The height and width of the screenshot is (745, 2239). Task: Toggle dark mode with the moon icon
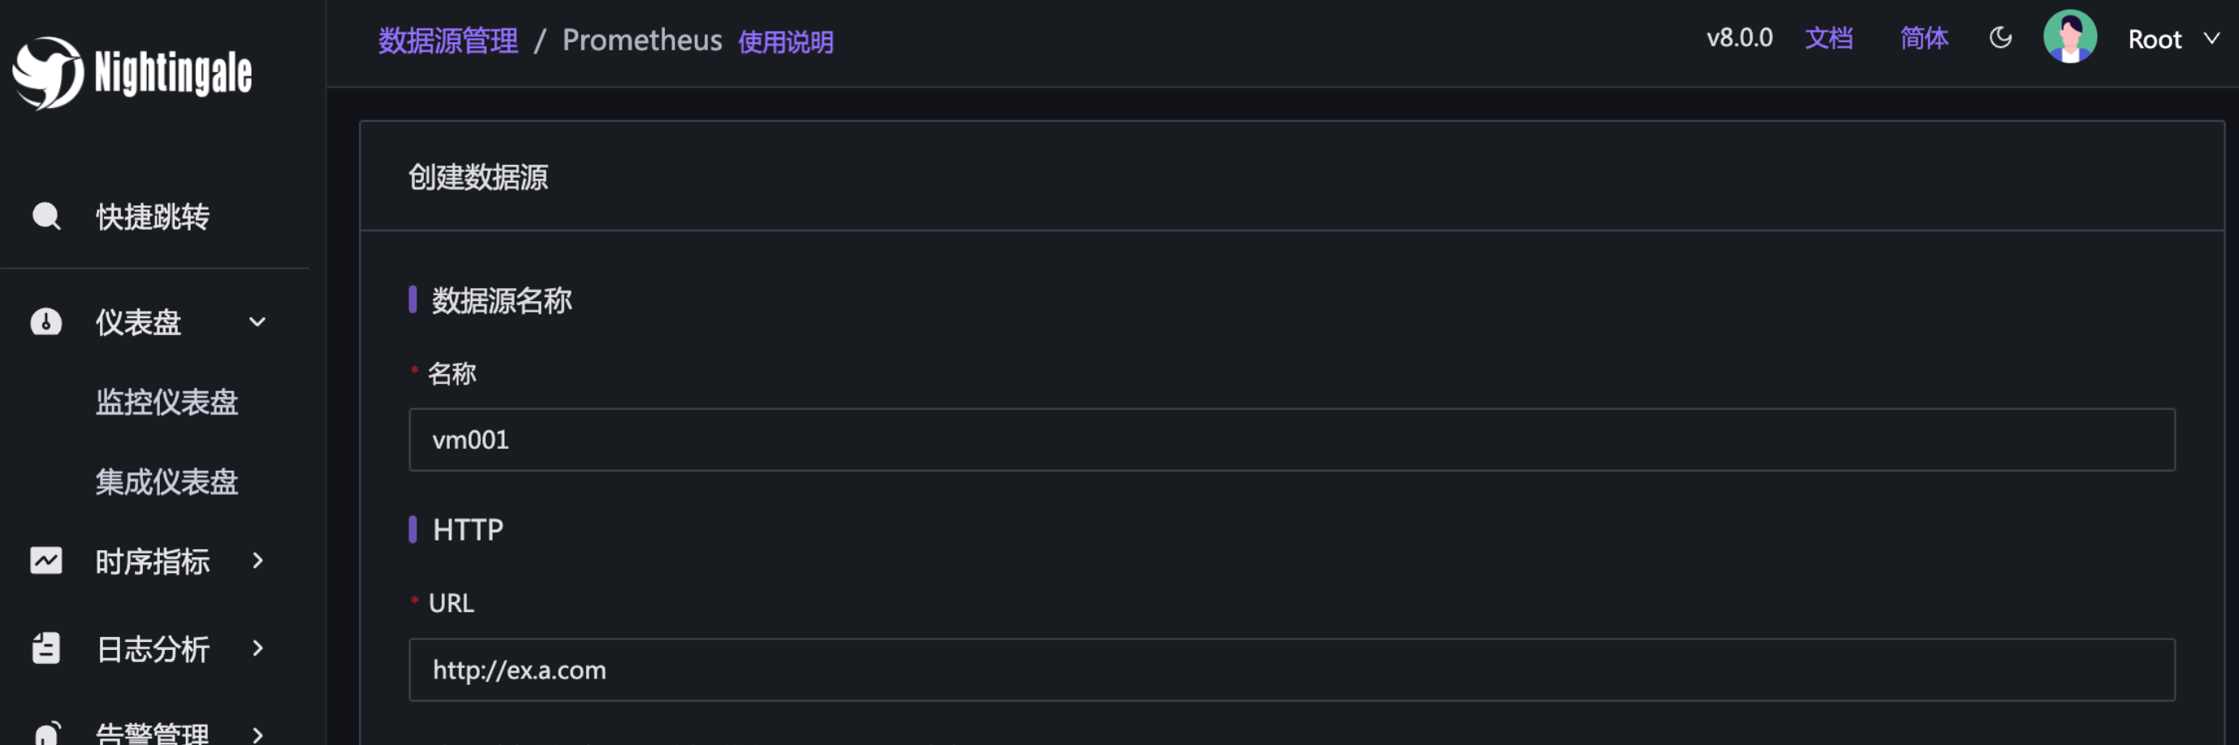pyautogui.click(x=2000, y=38)
